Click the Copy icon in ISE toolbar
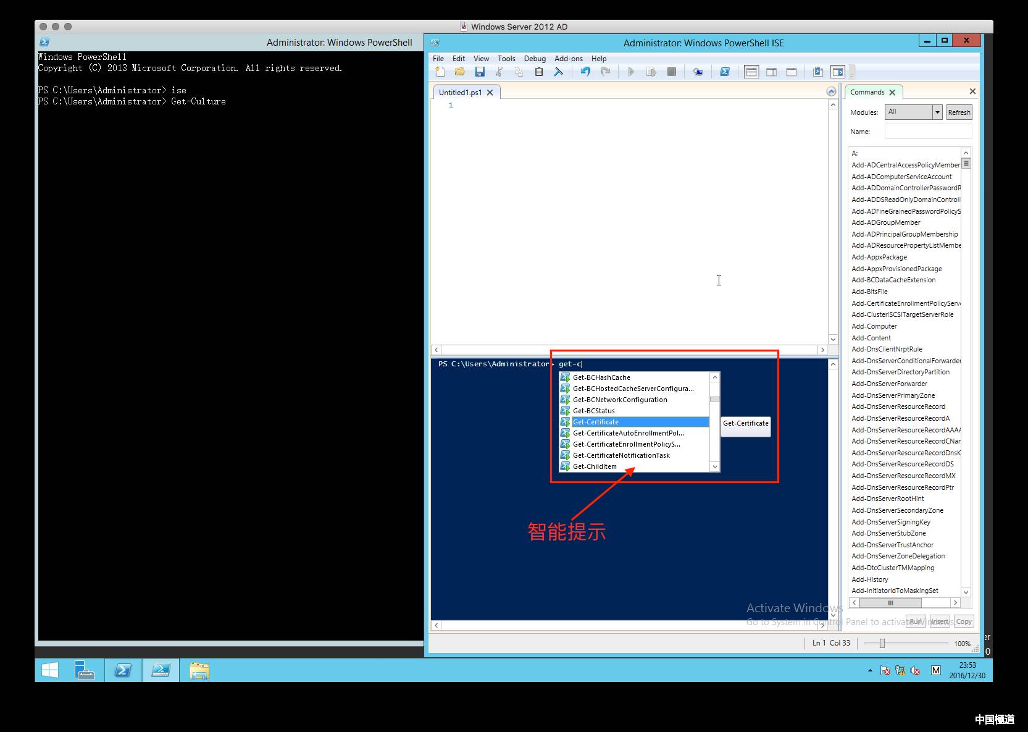1028x732 pixels. coord(519,72)
